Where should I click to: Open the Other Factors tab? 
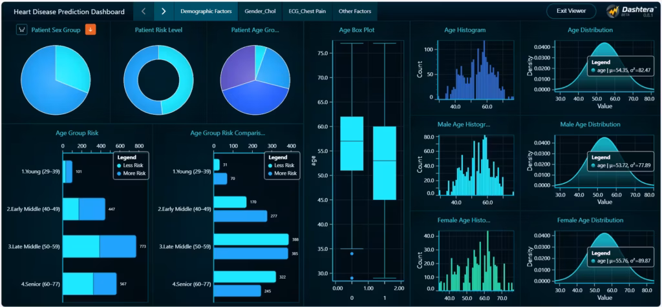355,11
